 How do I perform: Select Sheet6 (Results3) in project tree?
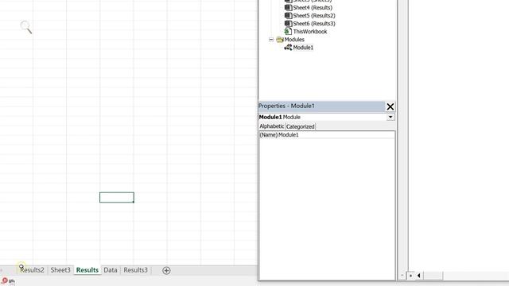coord(314,24)
